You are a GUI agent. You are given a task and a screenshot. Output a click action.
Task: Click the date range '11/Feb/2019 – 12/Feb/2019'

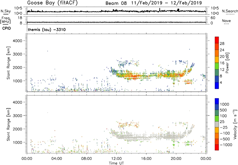tap(167, 3)
